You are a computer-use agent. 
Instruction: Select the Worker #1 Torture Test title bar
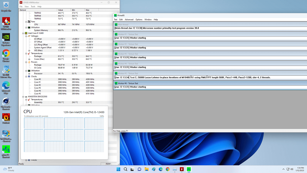[x=210, y=34]
